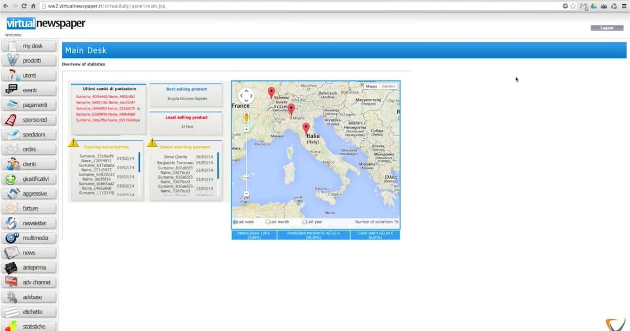Viewport: 630px width, 331px height.
Task: Click the map zoom slider handle
Action: click(x=246, y=175)
